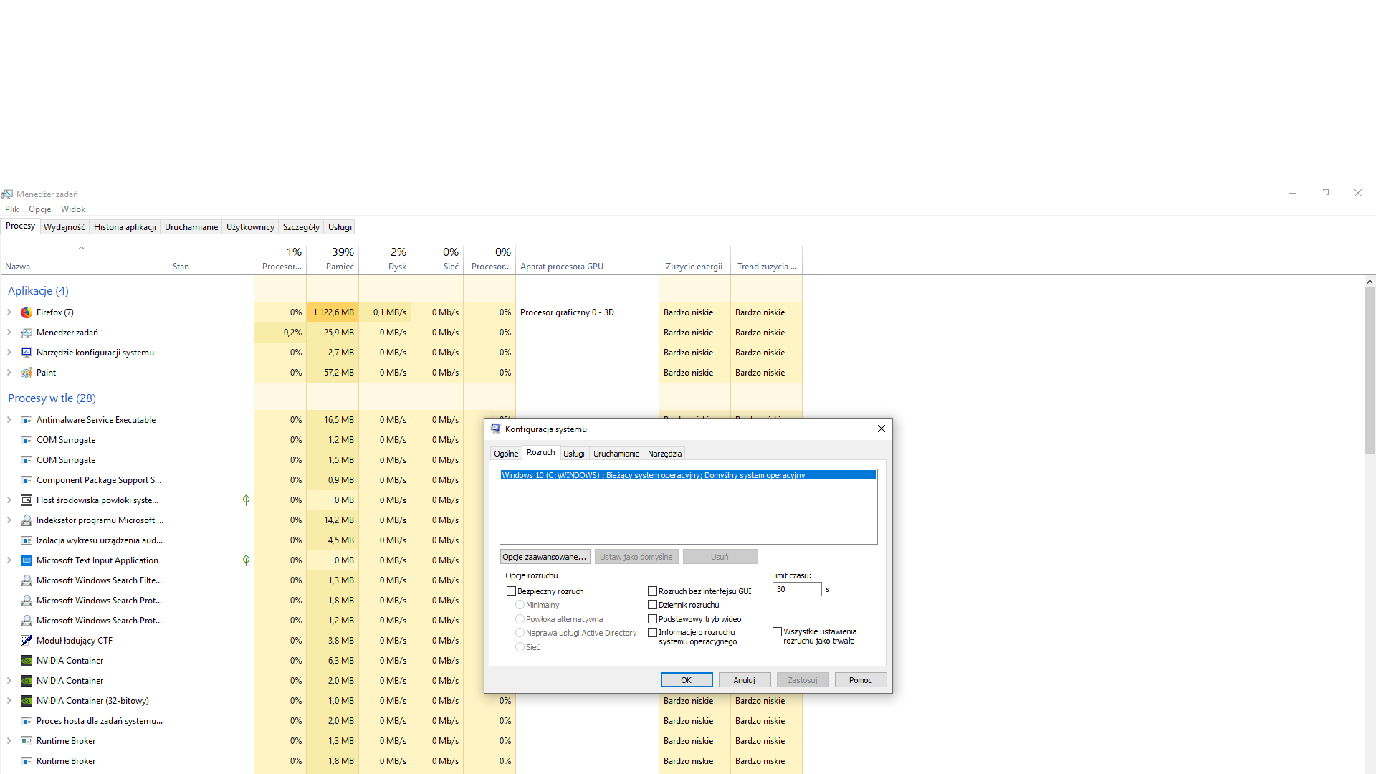Select the Sieć radio button
Image resolution: width=1376 pixels, height=774 pixels.
520,647
